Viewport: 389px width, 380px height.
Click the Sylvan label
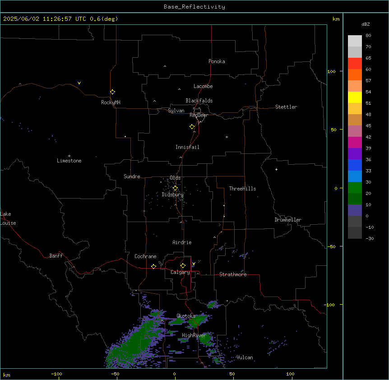coord(176,111)
